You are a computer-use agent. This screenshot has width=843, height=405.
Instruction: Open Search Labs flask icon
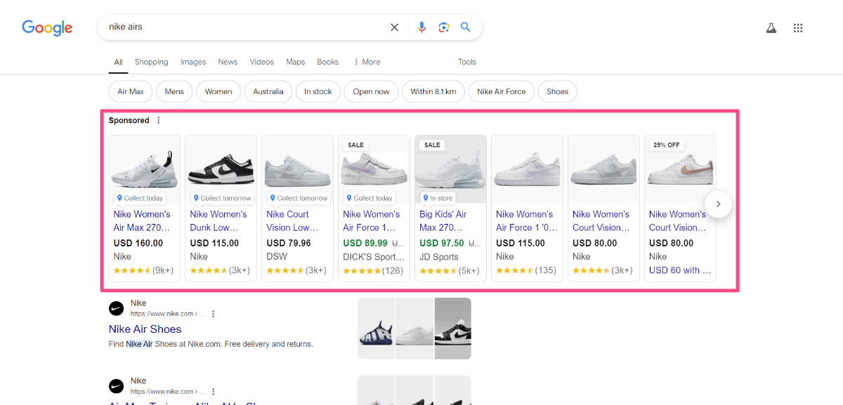(771, 28)
